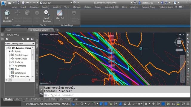Image resolution: width=191 pixels, height=107 pixels.
Task: Click the [Top] viewport view control label
Action: [x=44, y=34]
